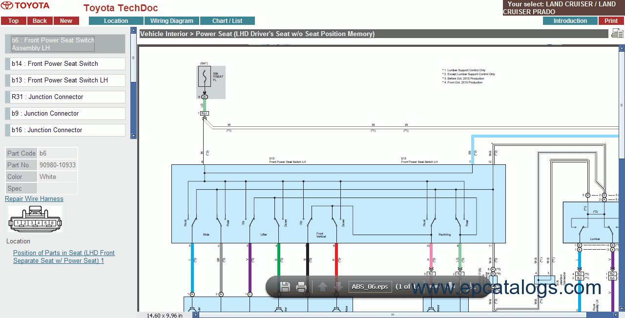Viewport: 625px width, 318px height.
Task: Go Back using the Back button
Action: coord(40,21)
